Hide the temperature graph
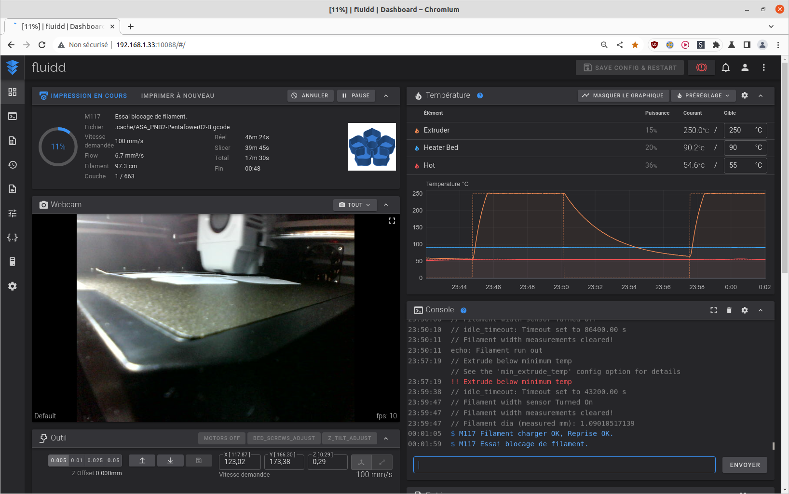This screenshot has width=789, height=494. [623, 95]
